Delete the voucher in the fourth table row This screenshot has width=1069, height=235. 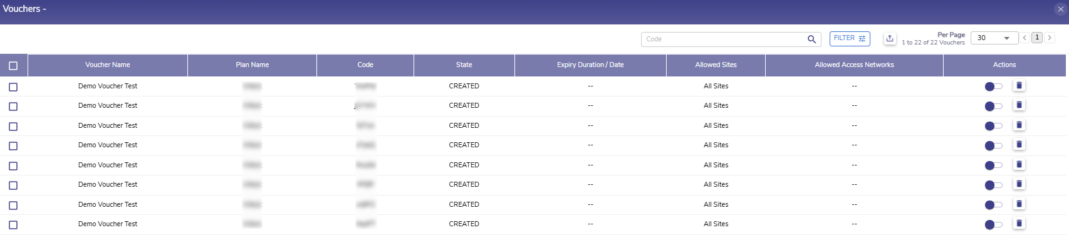[x=1019, y=145]
